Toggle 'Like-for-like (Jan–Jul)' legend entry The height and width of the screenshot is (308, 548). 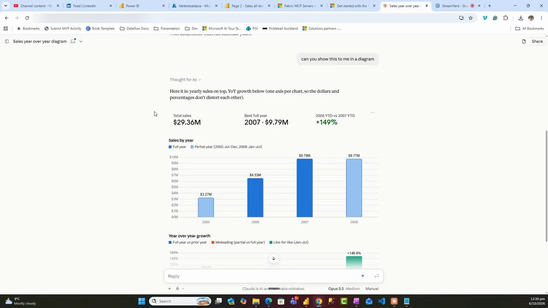coord(289,243)
